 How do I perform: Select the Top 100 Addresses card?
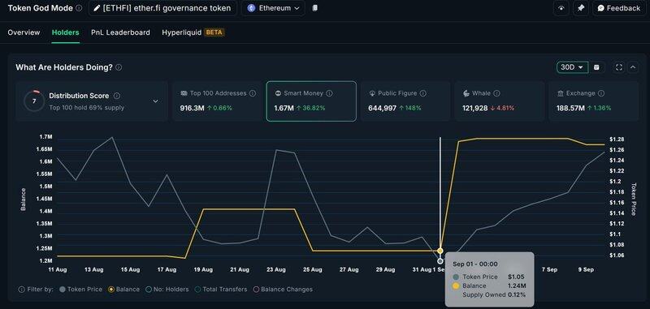tap(217, 101)
